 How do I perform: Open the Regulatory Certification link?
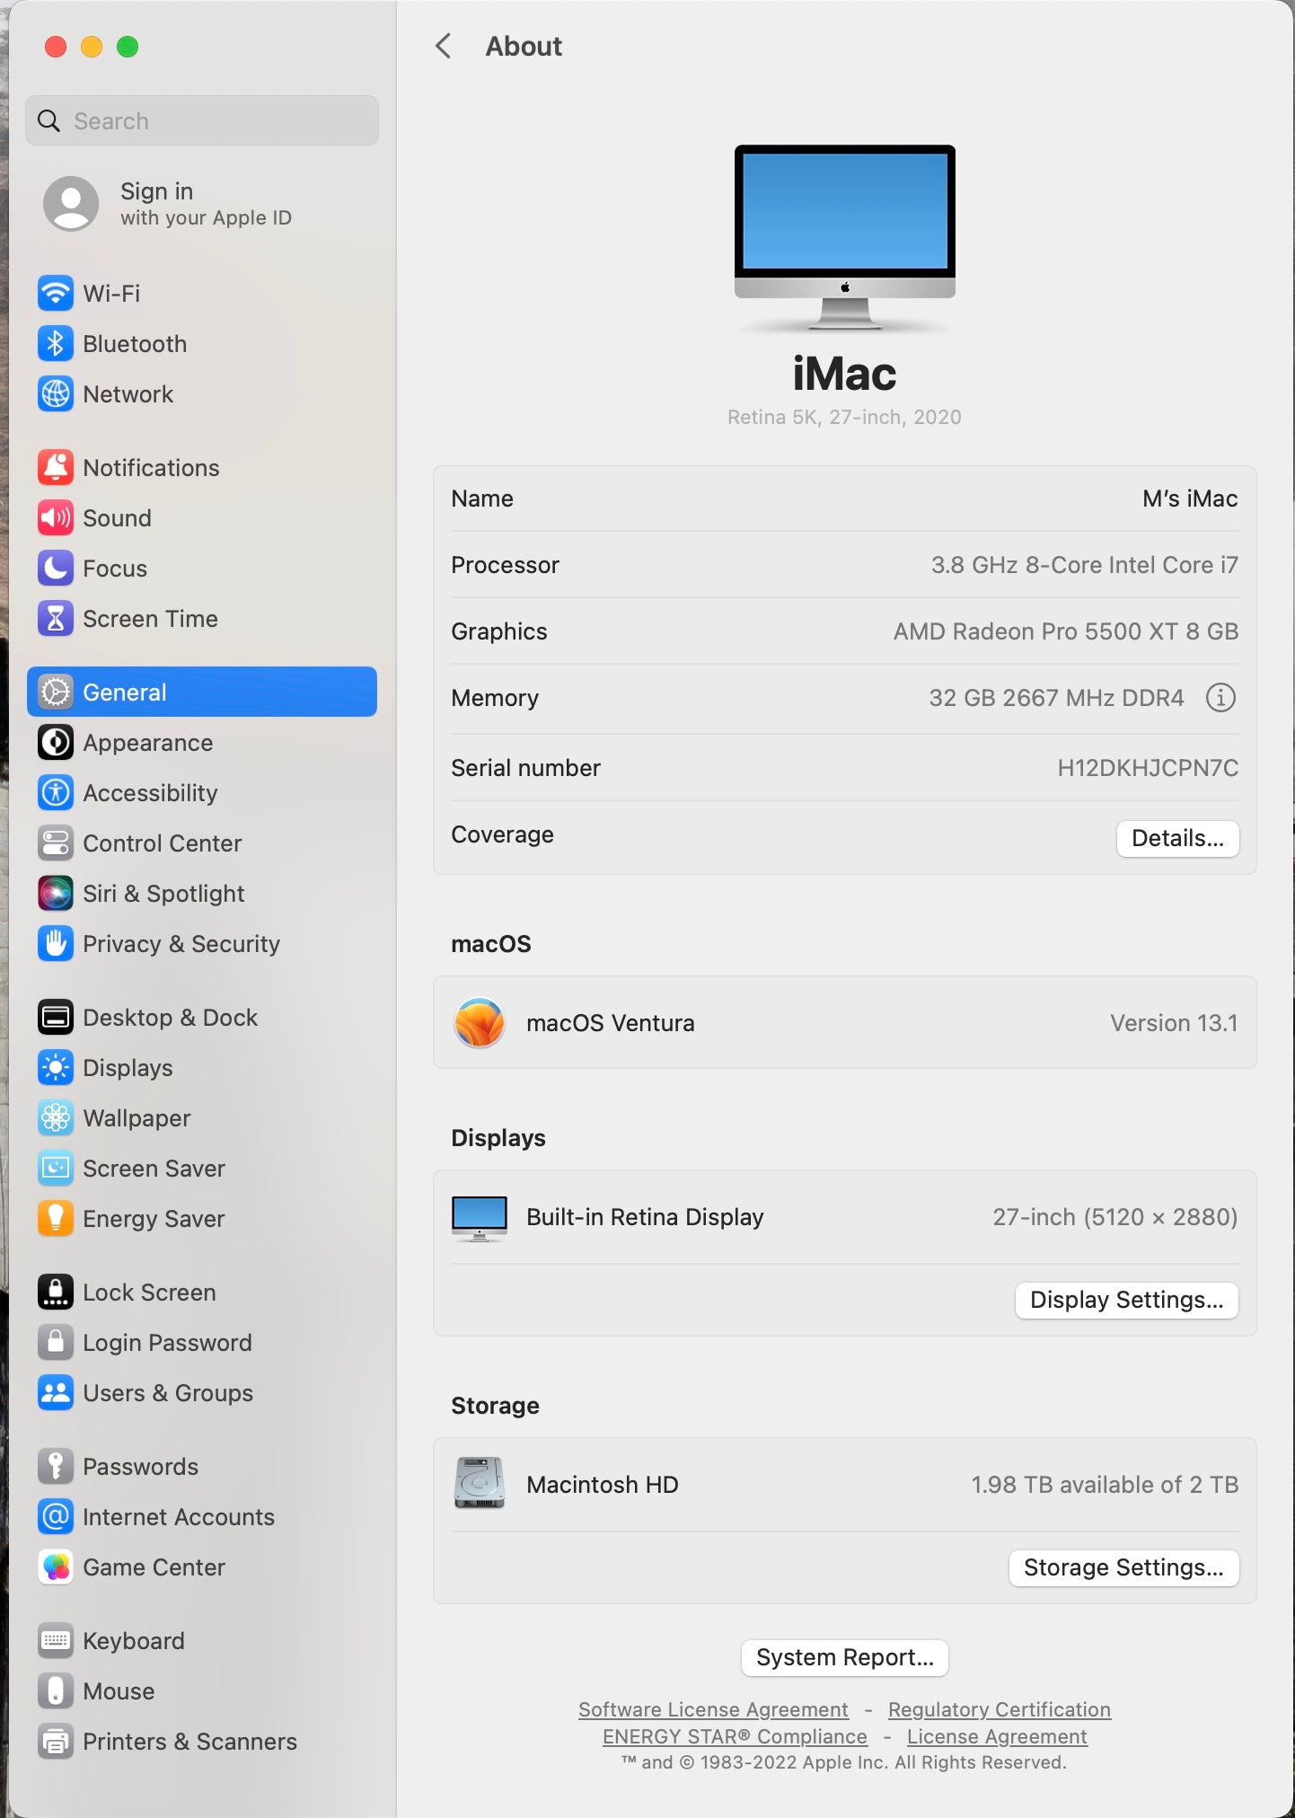[x=999, y=1709]
